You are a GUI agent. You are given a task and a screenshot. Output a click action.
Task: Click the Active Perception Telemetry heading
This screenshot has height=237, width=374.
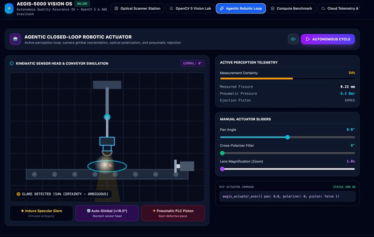(x=249, y=62)
